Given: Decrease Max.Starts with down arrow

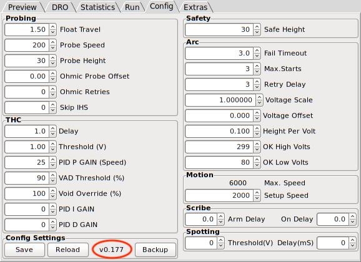Looking at the screenshot, I should 257,72.
